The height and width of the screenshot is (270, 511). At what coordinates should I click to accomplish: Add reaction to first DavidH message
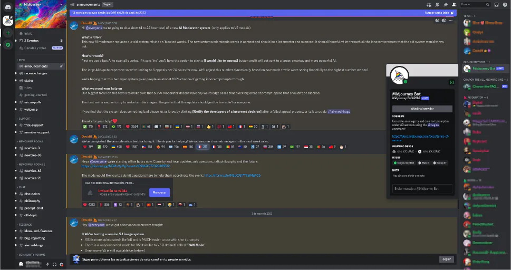(437, 21)
